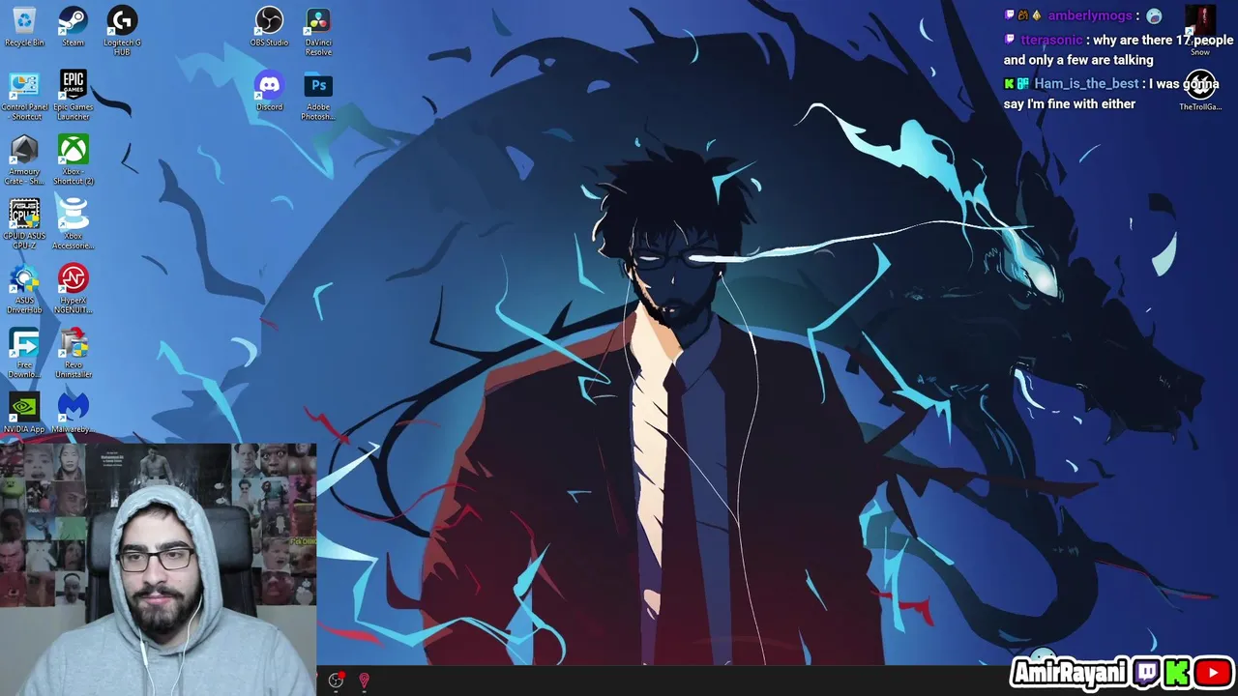Open DaVinci Resolve shortcut
The width and height of the screenshot is (1238, 696).
coord(318,31)
